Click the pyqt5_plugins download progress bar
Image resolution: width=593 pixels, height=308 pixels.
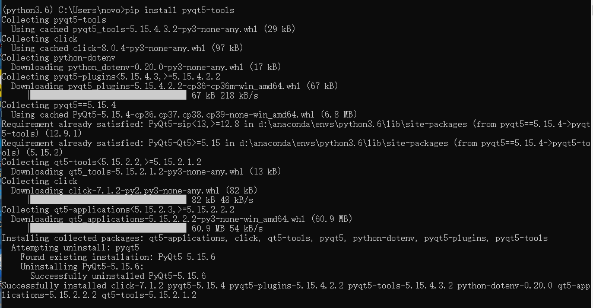point(107,96)
